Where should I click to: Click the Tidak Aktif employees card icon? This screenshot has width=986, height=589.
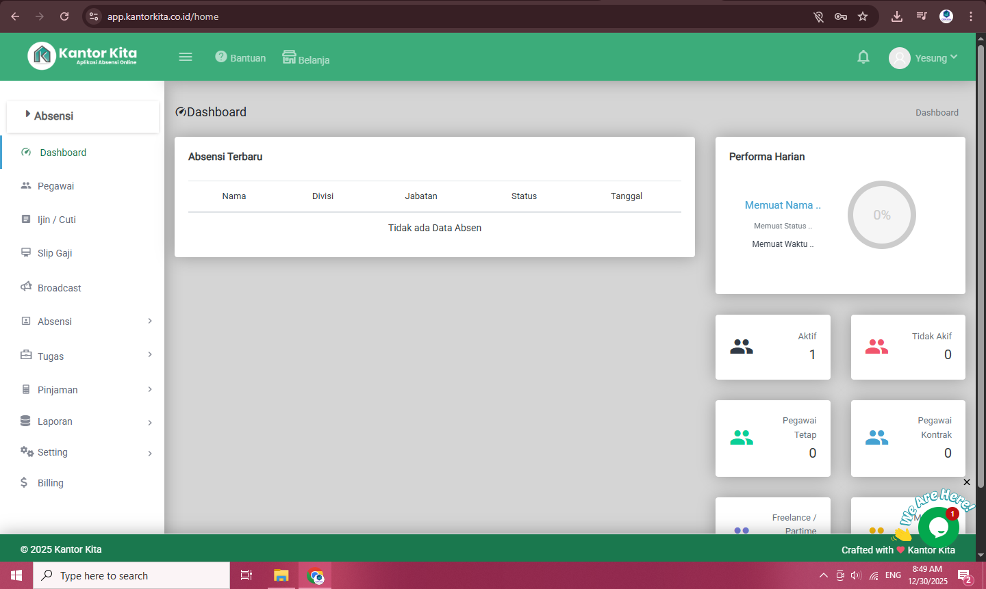tap(876, 347)
